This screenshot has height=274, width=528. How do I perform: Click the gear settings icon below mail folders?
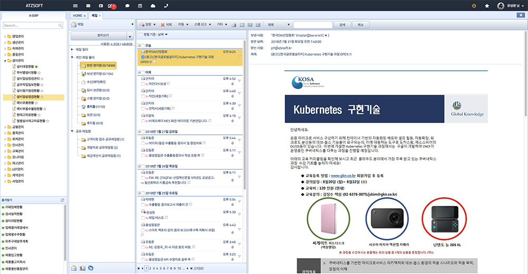coord(91,268)
